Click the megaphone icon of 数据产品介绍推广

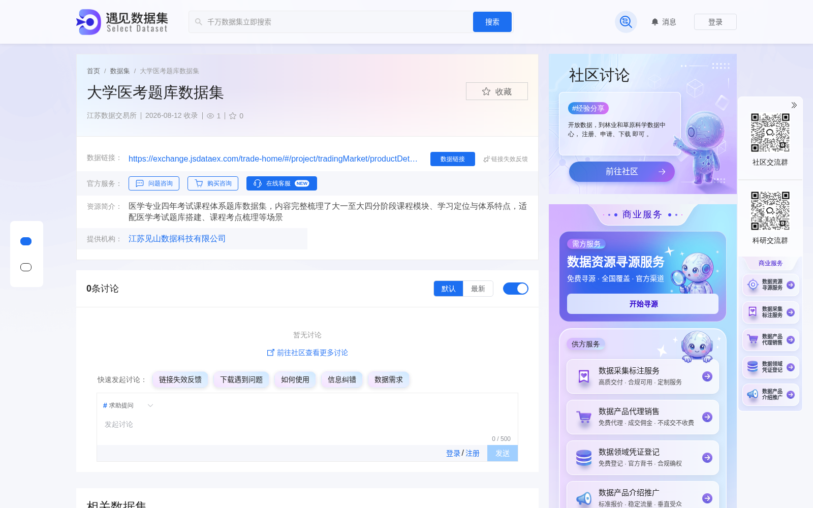click(x=584, y=499)
